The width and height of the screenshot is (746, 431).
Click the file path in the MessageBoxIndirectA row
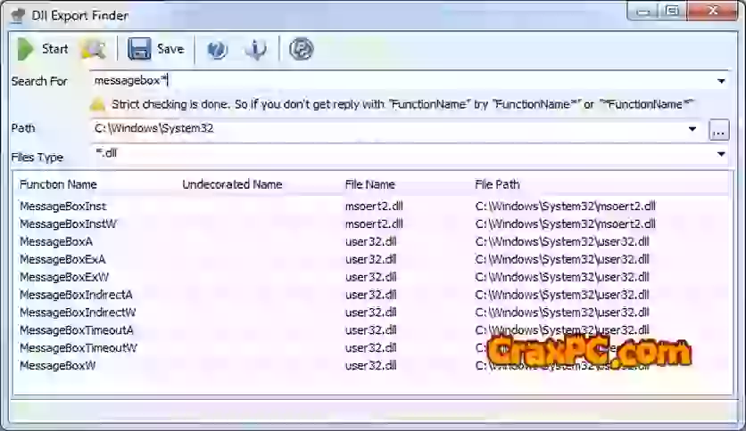[562, 294]
